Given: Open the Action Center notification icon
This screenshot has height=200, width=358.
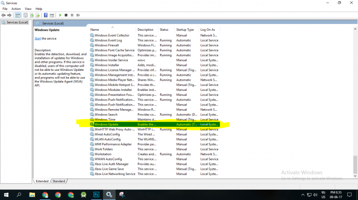Looking at the screenshot, I should [x=349, y=195].
